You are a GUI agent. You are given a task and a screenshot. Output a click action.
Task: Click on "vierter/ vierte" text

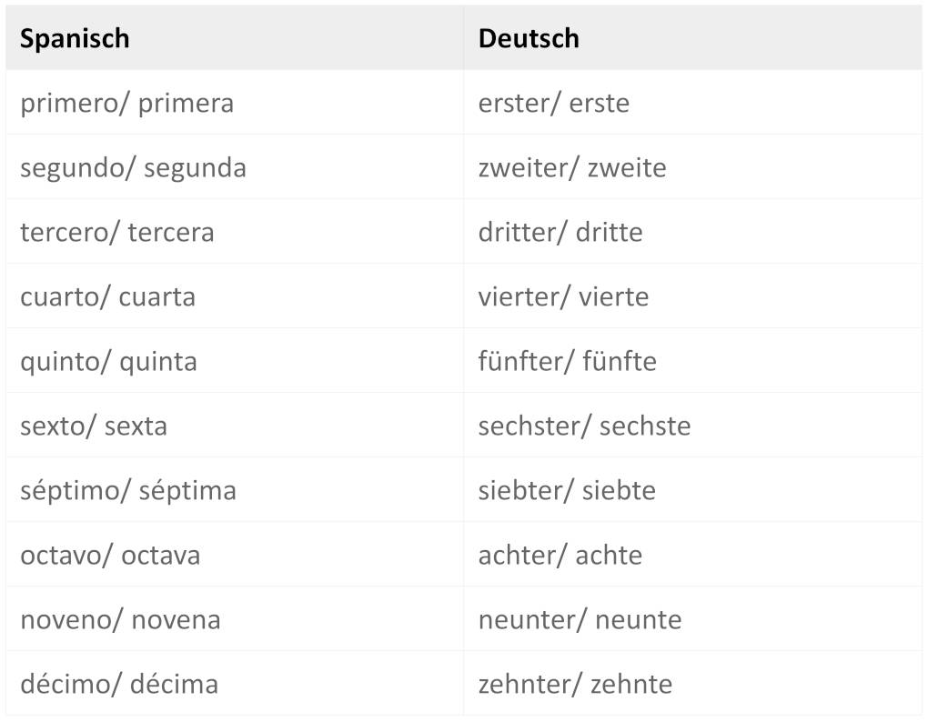point(563,296)
